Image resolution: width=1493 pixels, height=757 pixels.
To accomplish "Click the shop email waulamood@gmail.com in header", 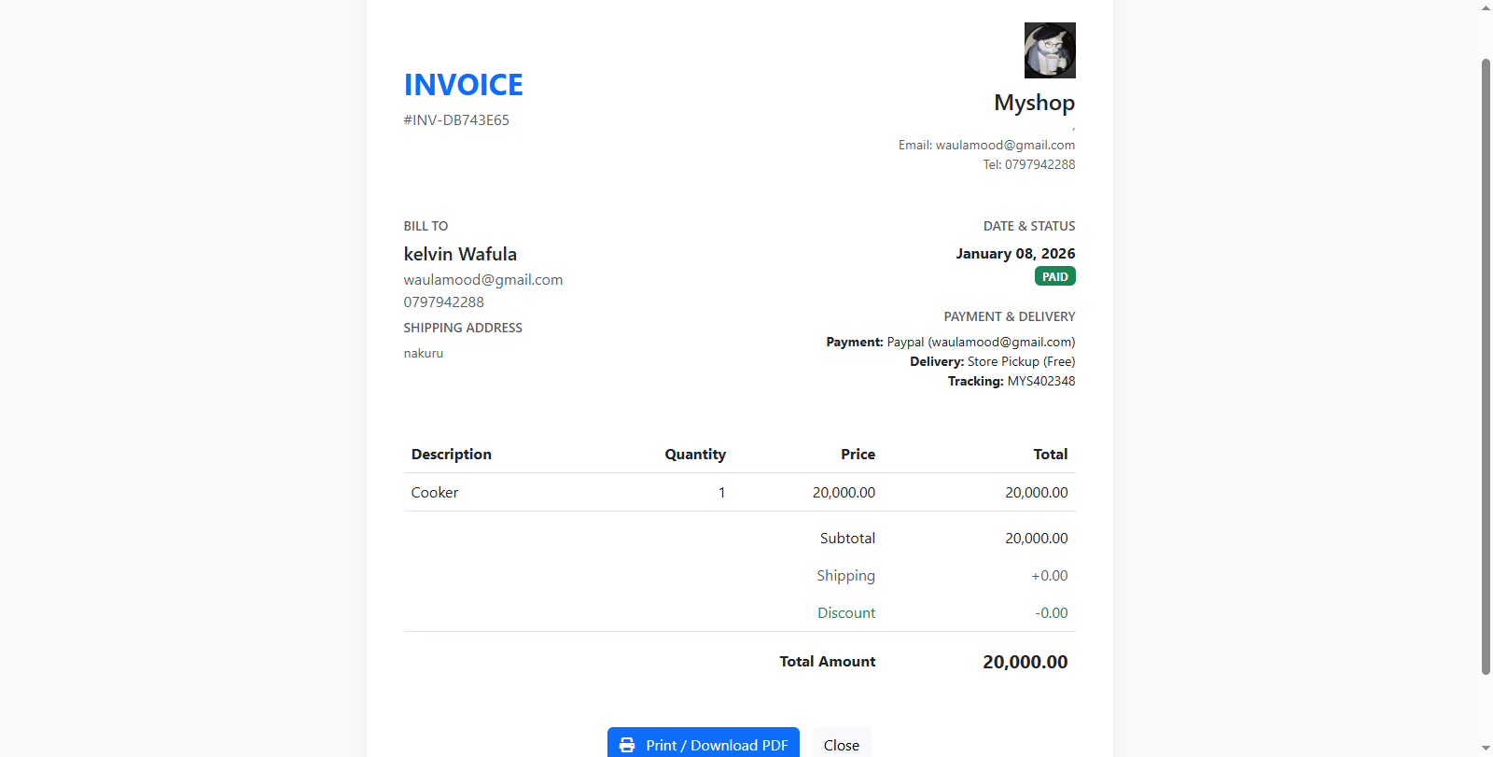I will [x=1005, y=146].
